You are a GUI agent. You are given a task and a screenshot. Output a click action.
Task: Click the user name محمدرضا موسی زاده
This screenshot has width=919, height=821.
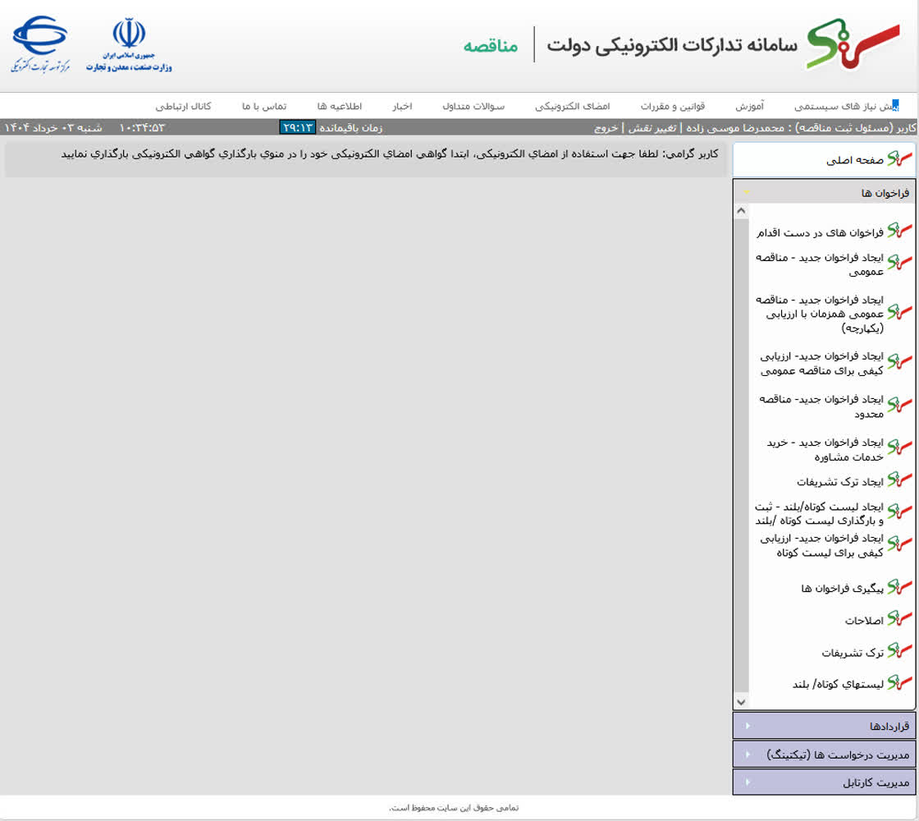click(x=735, y=128)
